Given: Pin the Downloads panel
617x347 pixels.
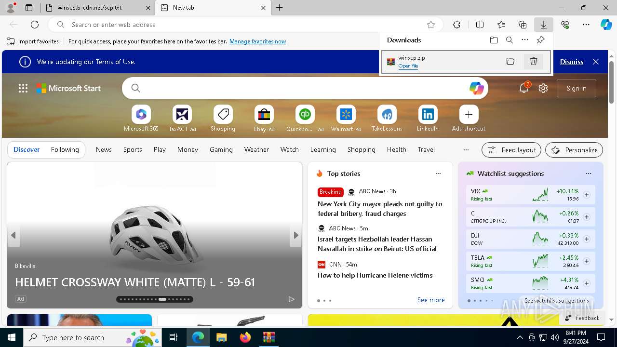Looking at the screenshot, I should tap(540, 40).
